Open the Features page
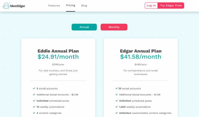Viewport: 199px width, 117px height. pyautogui.click(x=54, y=6)
